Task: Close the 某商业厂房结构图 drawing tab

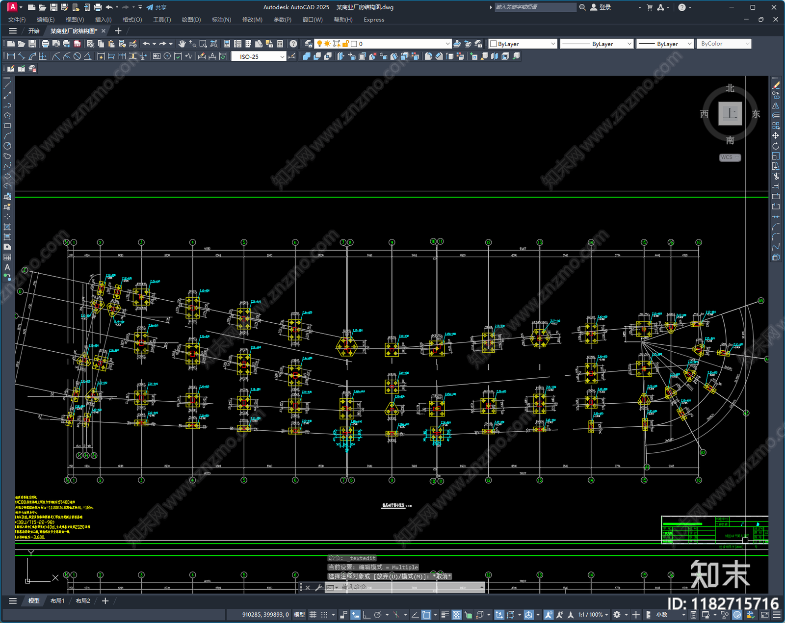Action: [104, 31]
